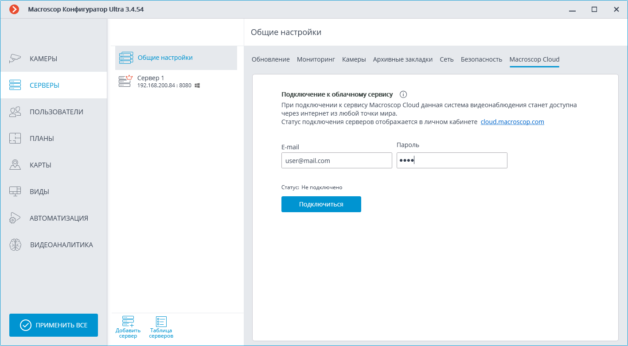628x346 pixels.
Task: Click the server address 192.168.200.84 : 8080
Action: tap(164, 86)
